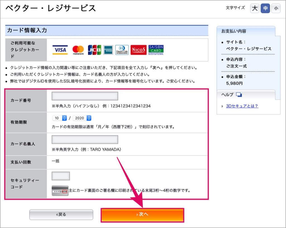Image resolution: width=286 pixels, height=228 pixels.
Task: Set font size to 中 (medium)
Action: (265, 8)
